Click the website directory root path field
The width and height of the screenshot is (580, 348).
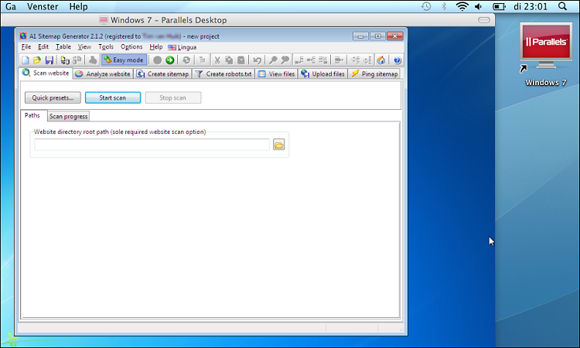click(152, 145)
